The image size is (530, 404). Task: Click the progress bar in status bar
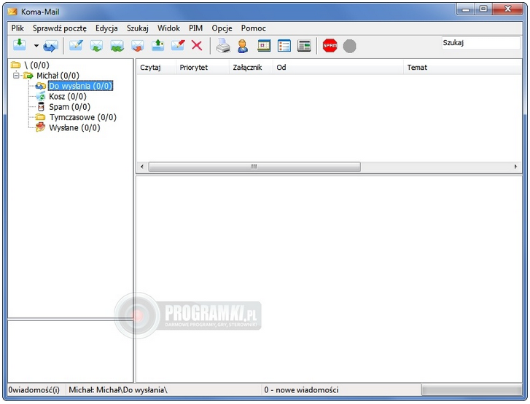[472, 390]
